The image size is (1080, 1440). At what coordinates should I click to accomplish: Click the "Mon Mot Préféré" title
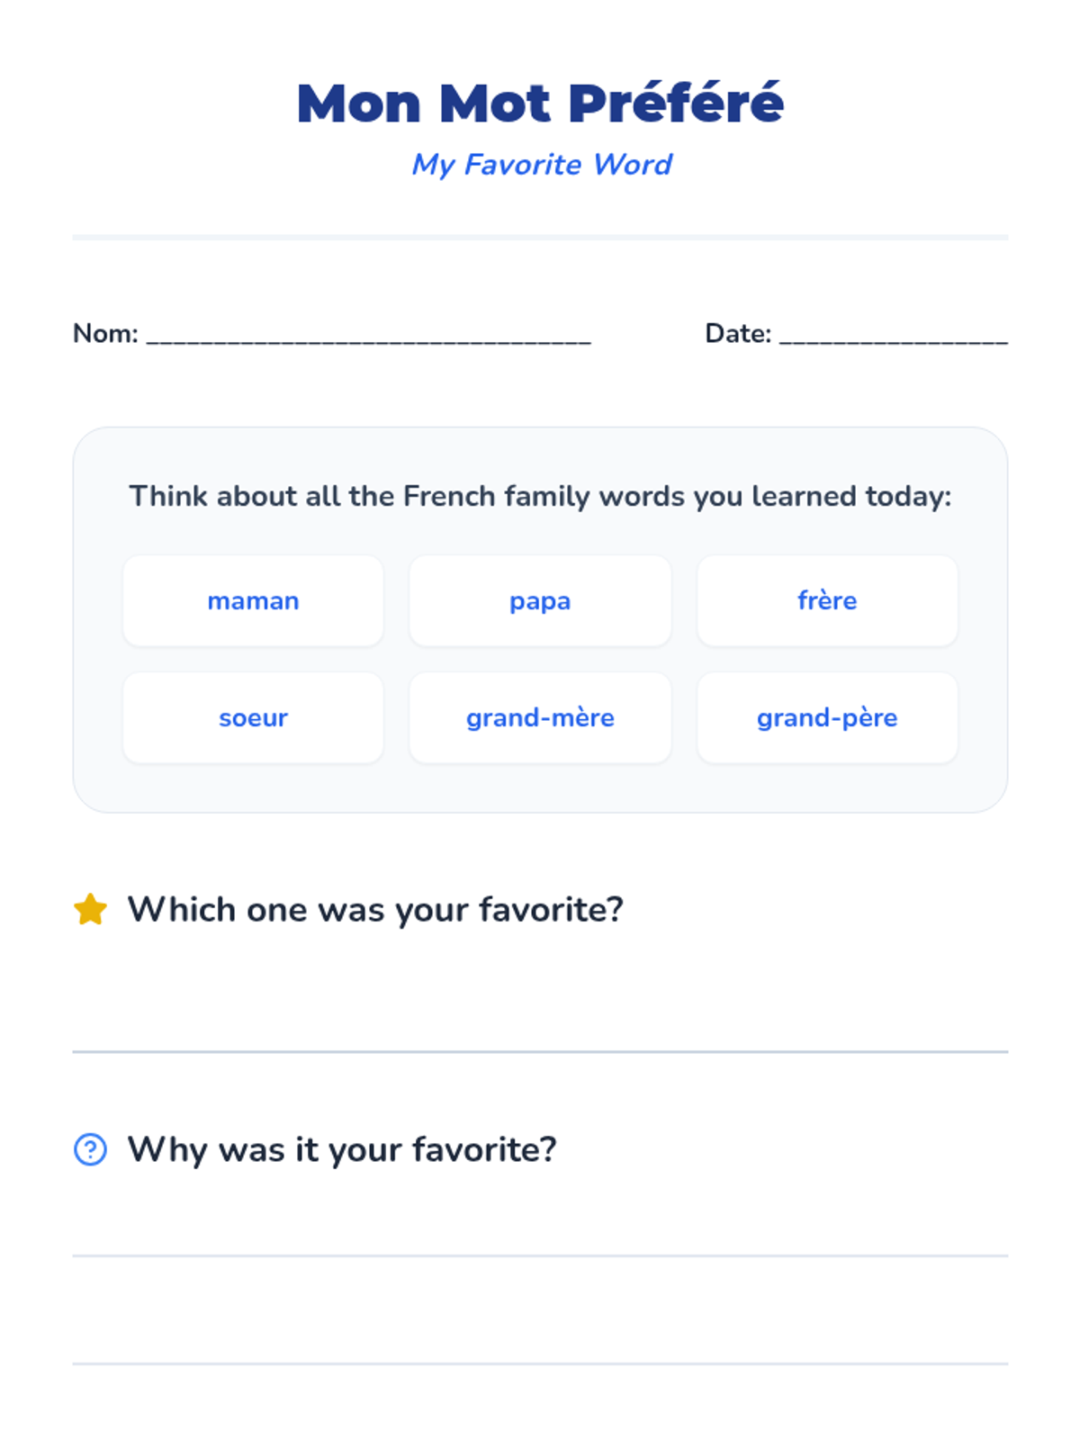(x=540, y=103)
